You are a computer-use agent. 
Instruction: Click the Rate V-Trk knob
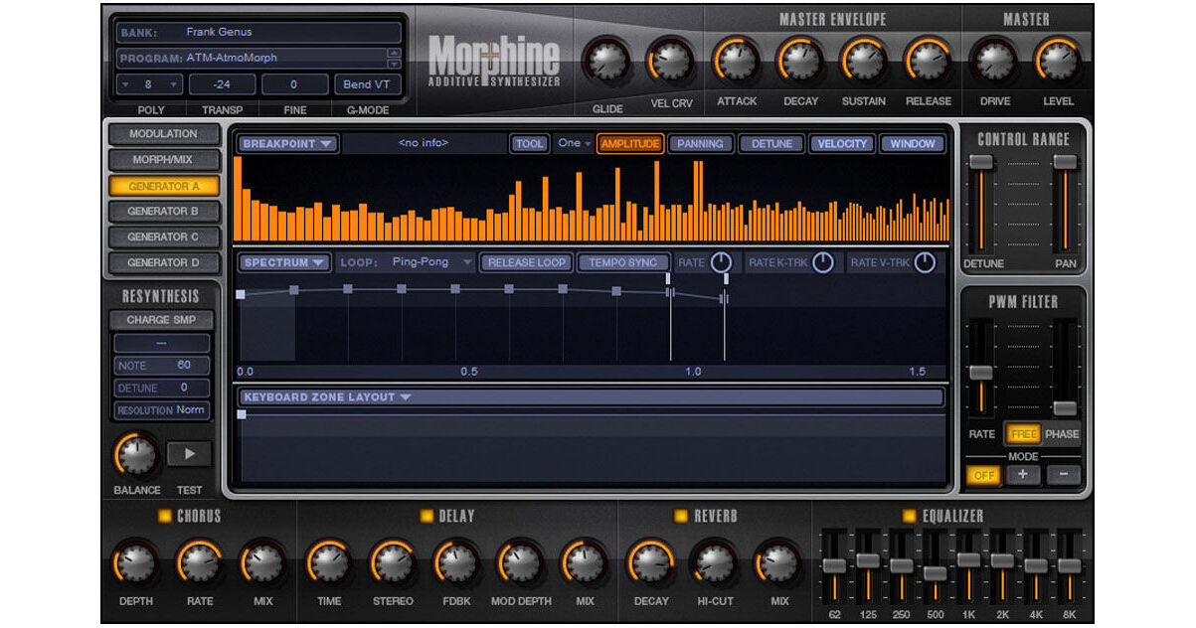(x=925, y=262)
